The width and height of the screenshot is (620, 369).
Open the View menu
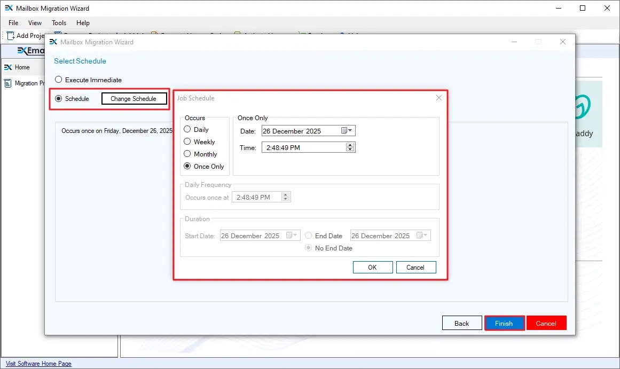tap(35, 23)
